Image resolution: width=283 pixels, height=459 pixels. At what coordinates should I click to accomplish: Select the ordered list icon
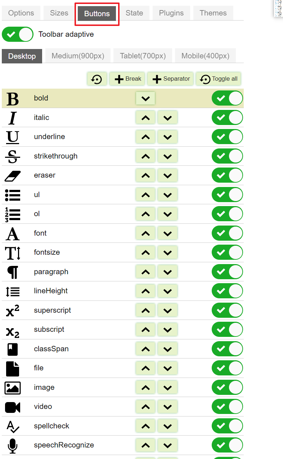click(x=12, y=214)
